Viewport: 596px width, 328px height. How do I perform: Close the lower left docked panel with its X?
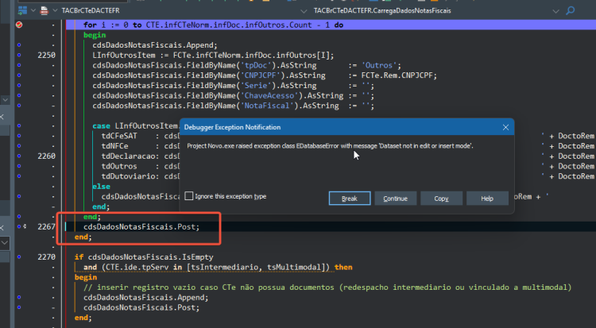click(x=2, y=227)
